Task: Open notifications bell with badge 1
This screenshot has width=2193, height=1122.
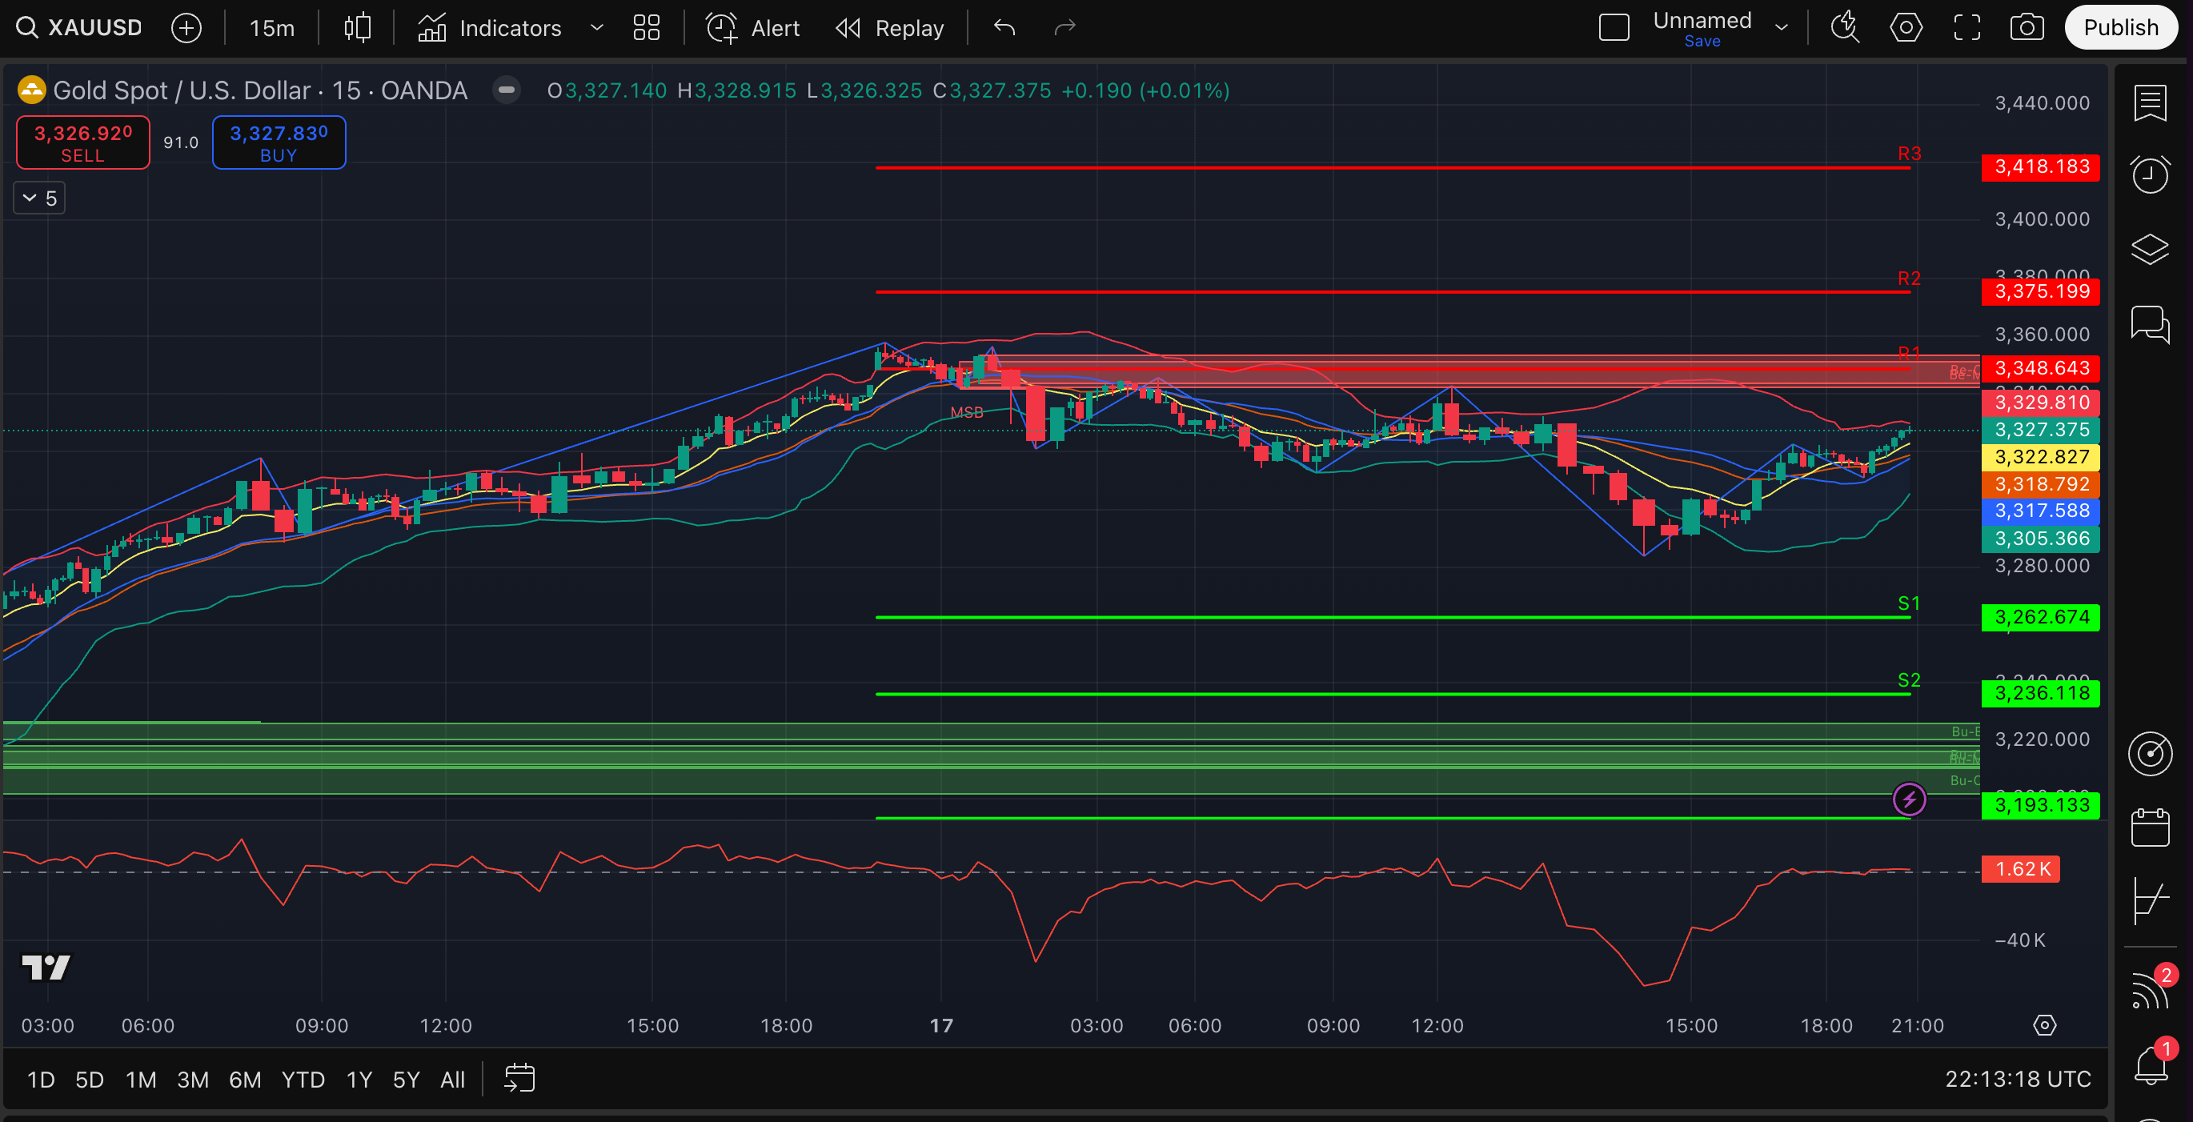Action: click(2152, 1064)
